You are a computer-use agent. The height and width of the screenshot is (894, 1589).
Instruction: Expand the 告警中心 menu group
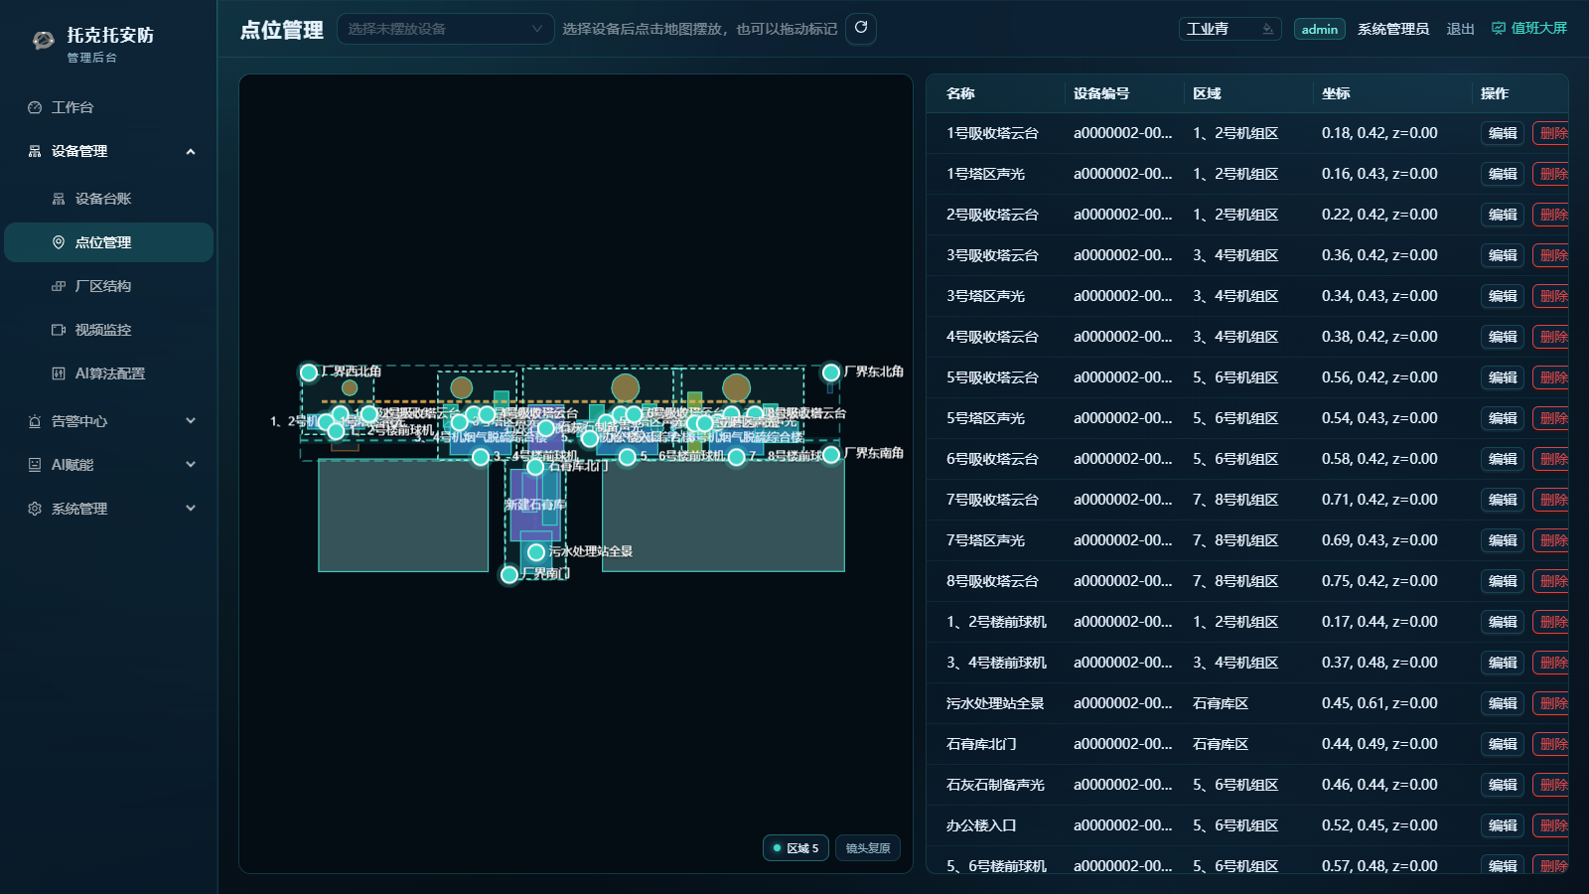(108, 421)
